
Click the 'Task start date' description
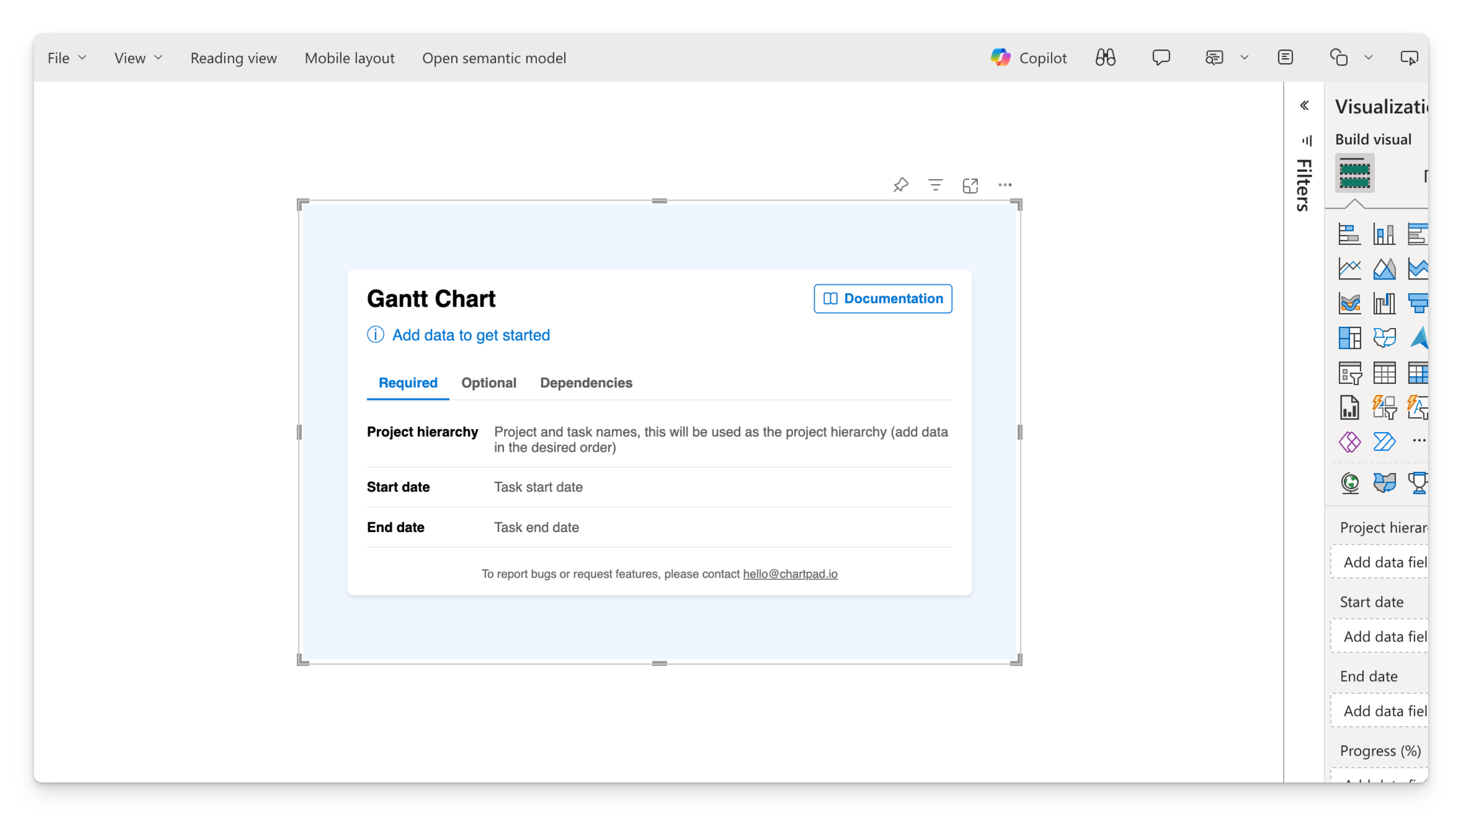(538, 487)
